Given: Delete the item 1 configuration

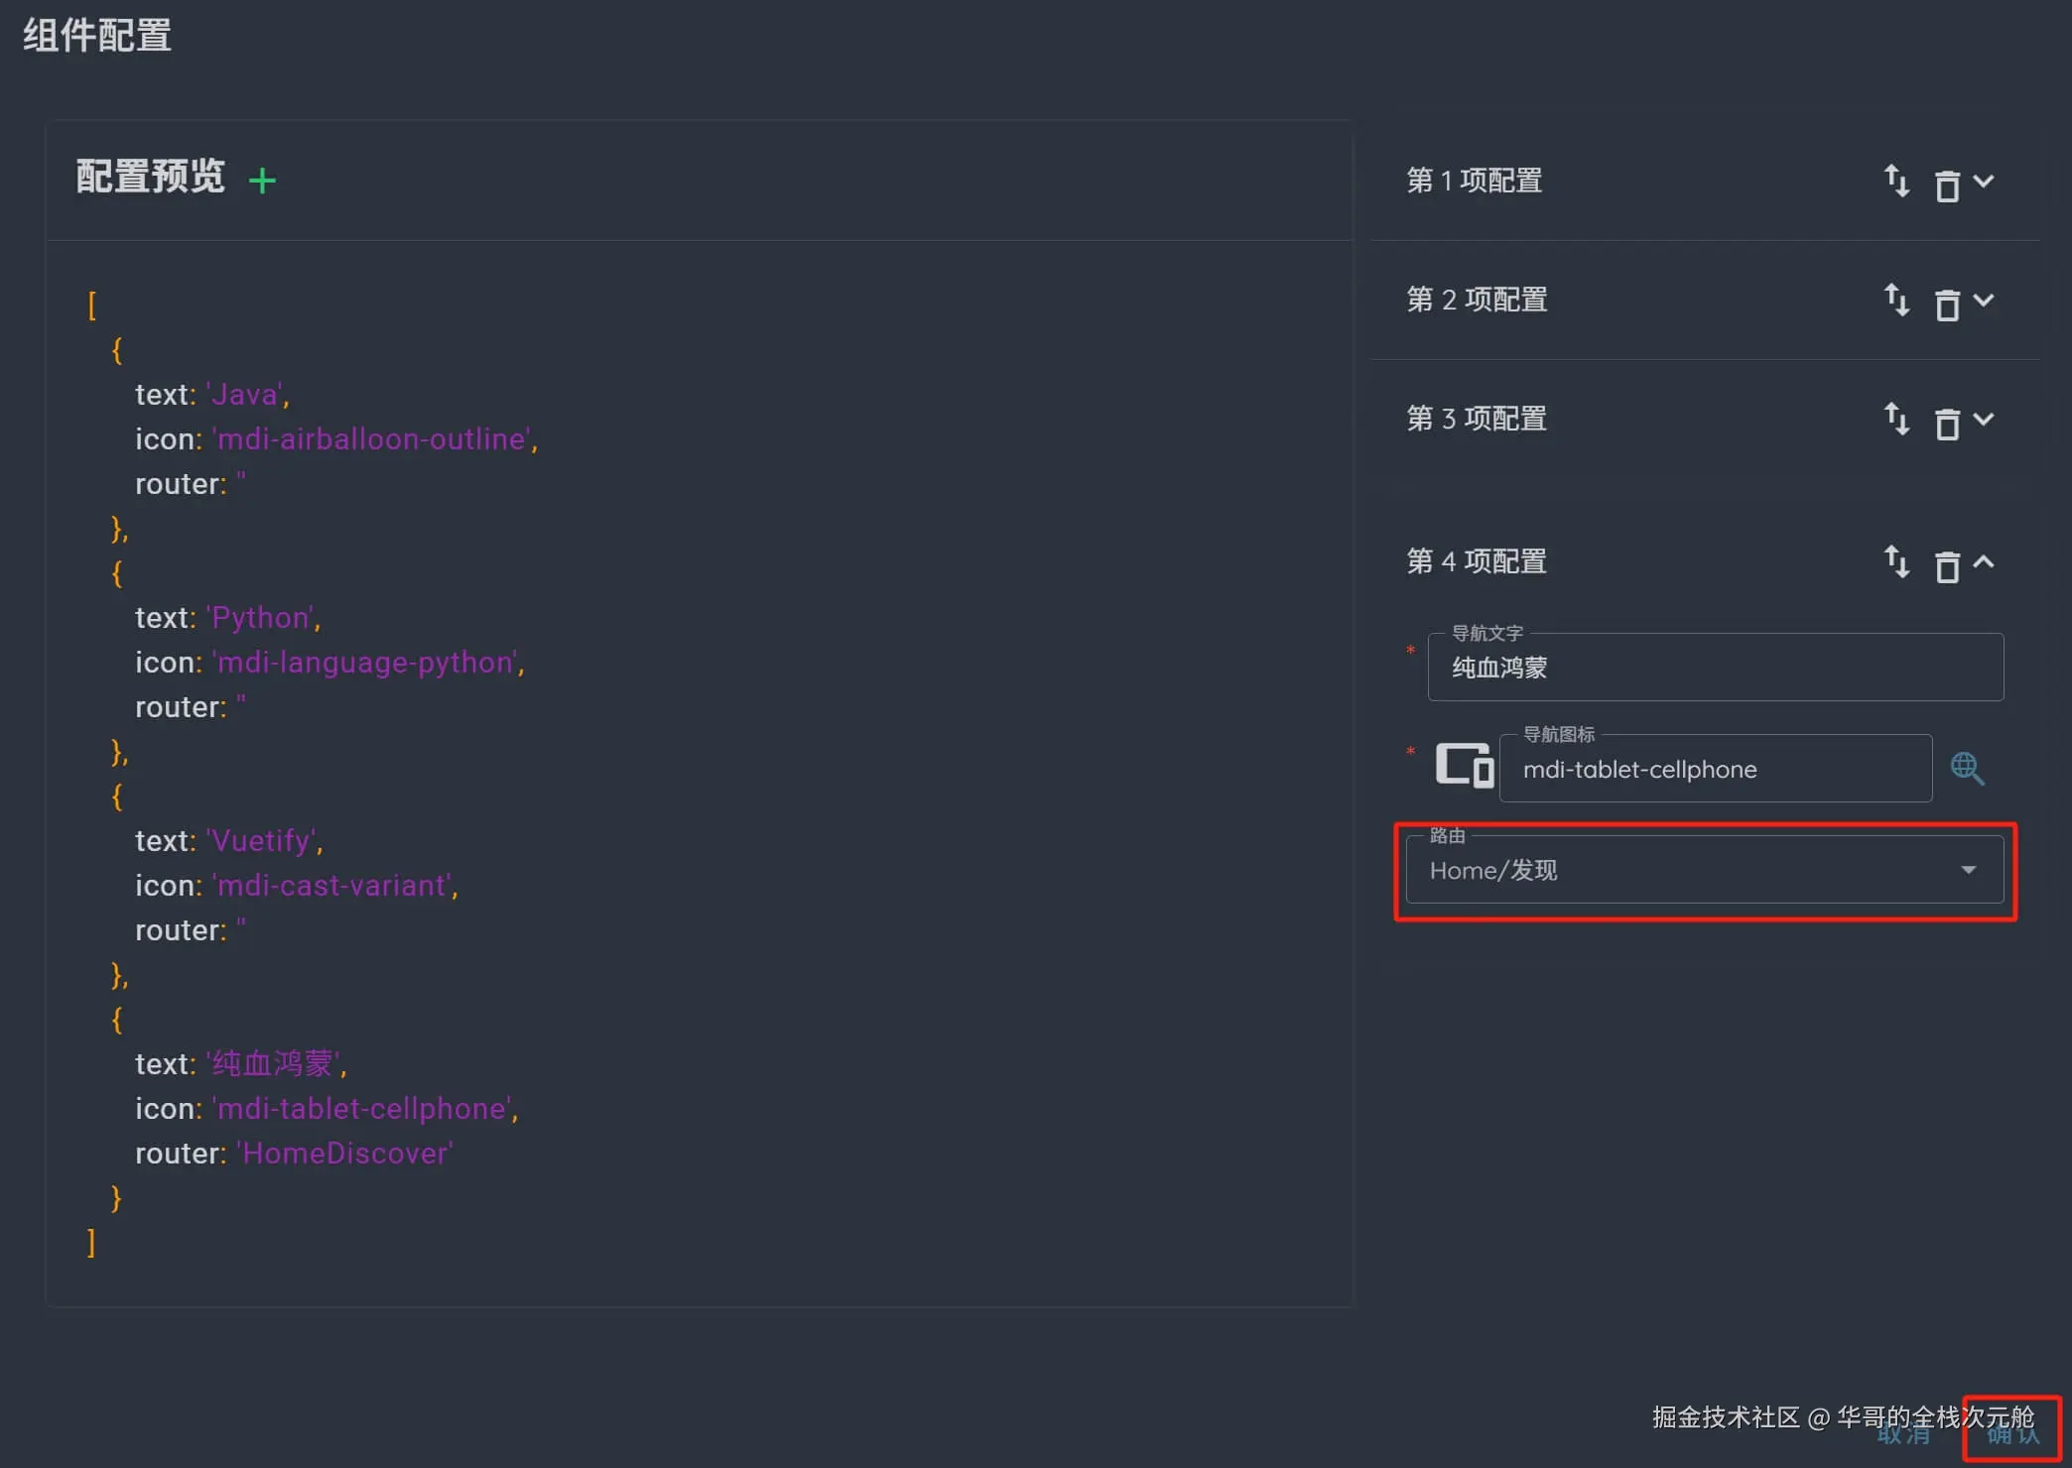Looking at the screenshot, I should click(x=1947, y=184).
